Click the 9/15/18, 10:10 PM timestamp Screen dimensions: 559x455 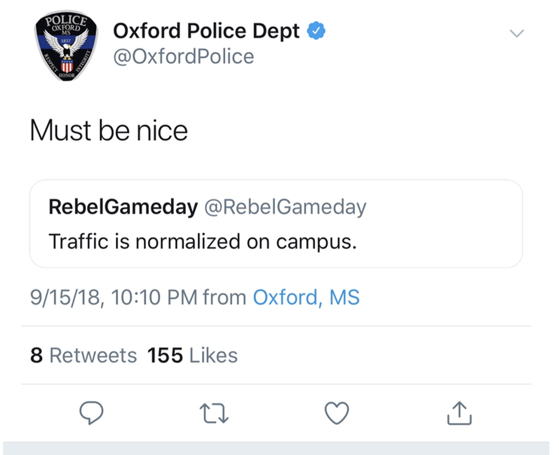coord(114,297)
